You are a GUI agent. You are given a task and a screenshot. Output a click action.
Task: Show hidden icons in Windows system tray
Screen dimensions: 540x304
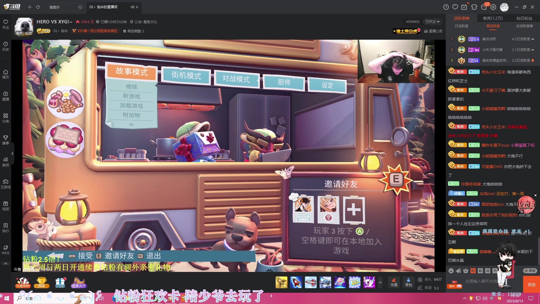click(464, 298)
